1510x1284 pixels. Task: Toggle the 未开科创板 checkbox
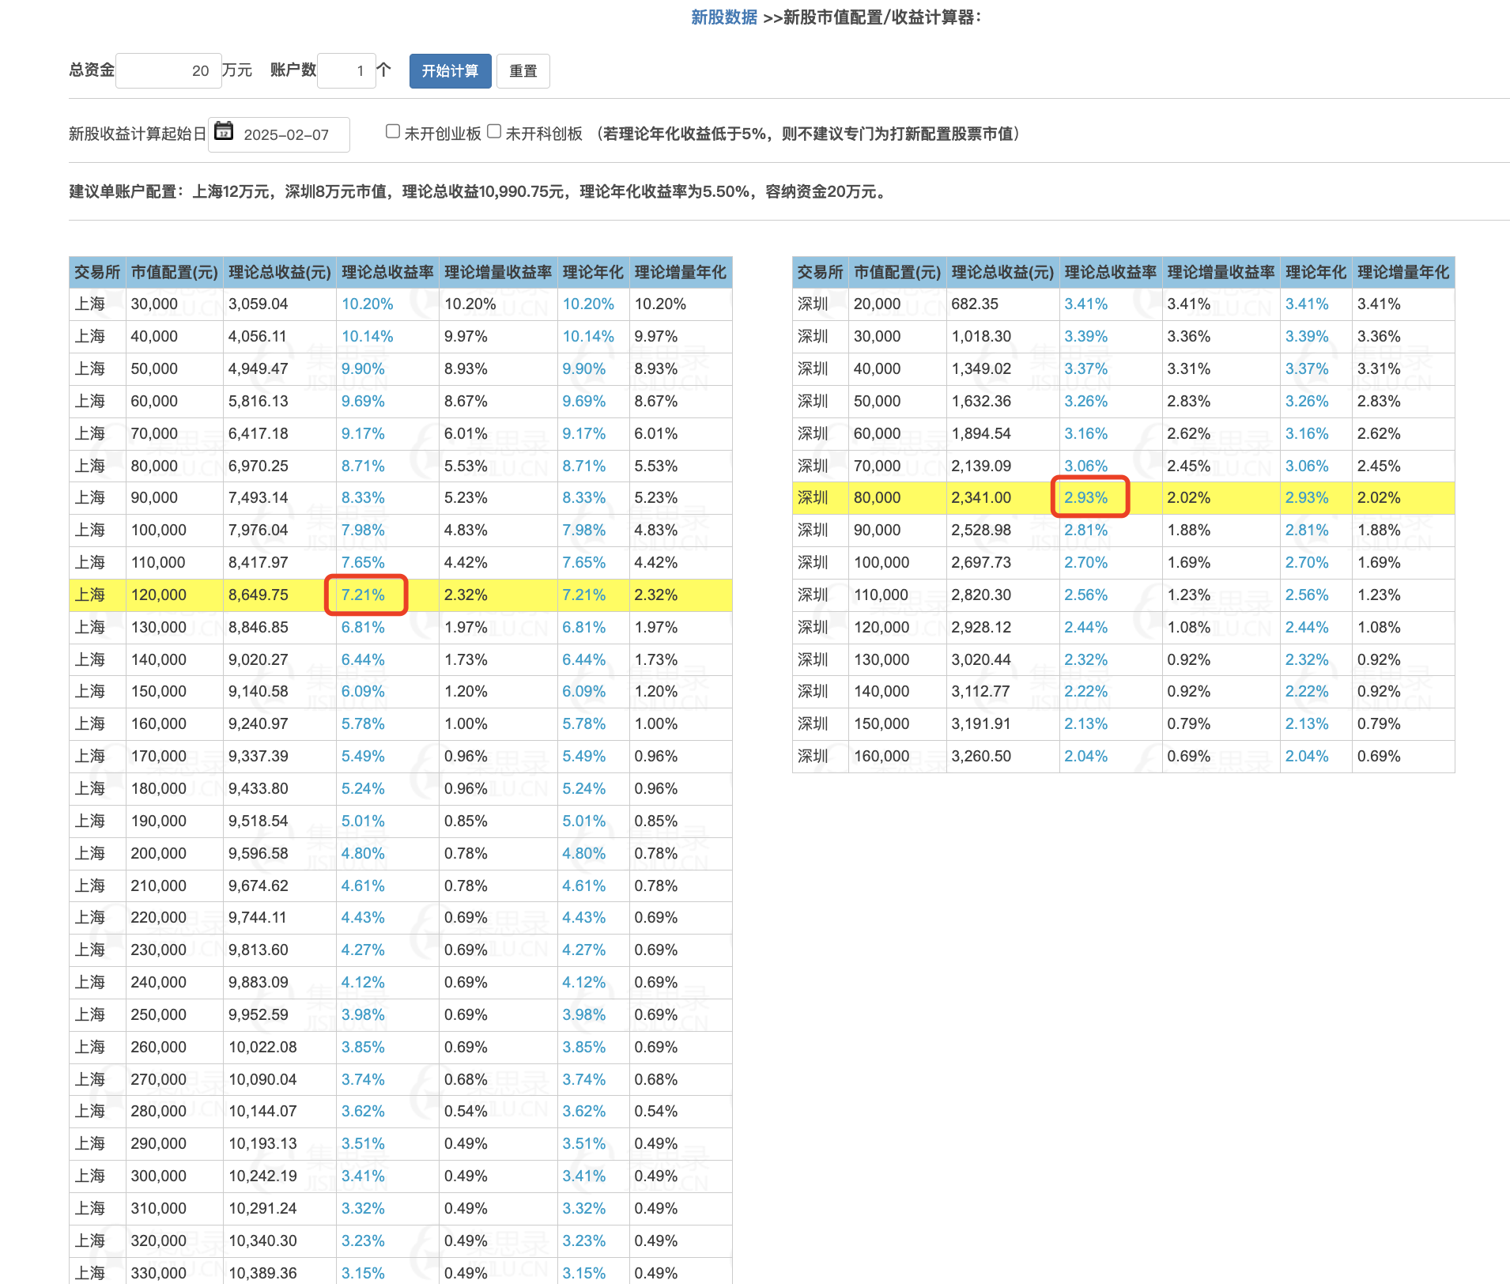494,131
